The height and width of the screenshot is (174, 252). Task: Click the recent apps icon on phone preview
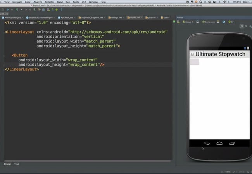[232, 143]
